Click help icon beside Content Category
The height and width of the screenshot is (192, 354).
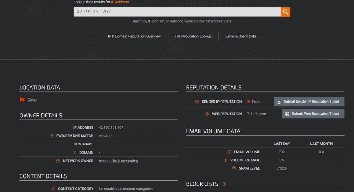53,189
